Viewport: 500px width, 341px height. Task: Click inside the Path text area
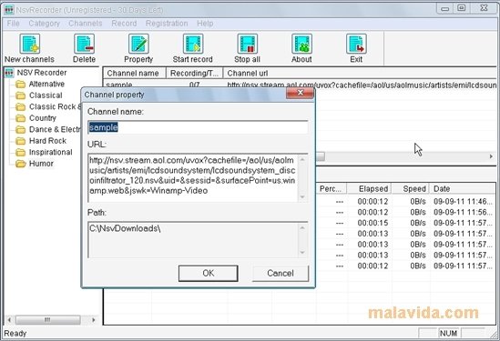coord(193,240)
